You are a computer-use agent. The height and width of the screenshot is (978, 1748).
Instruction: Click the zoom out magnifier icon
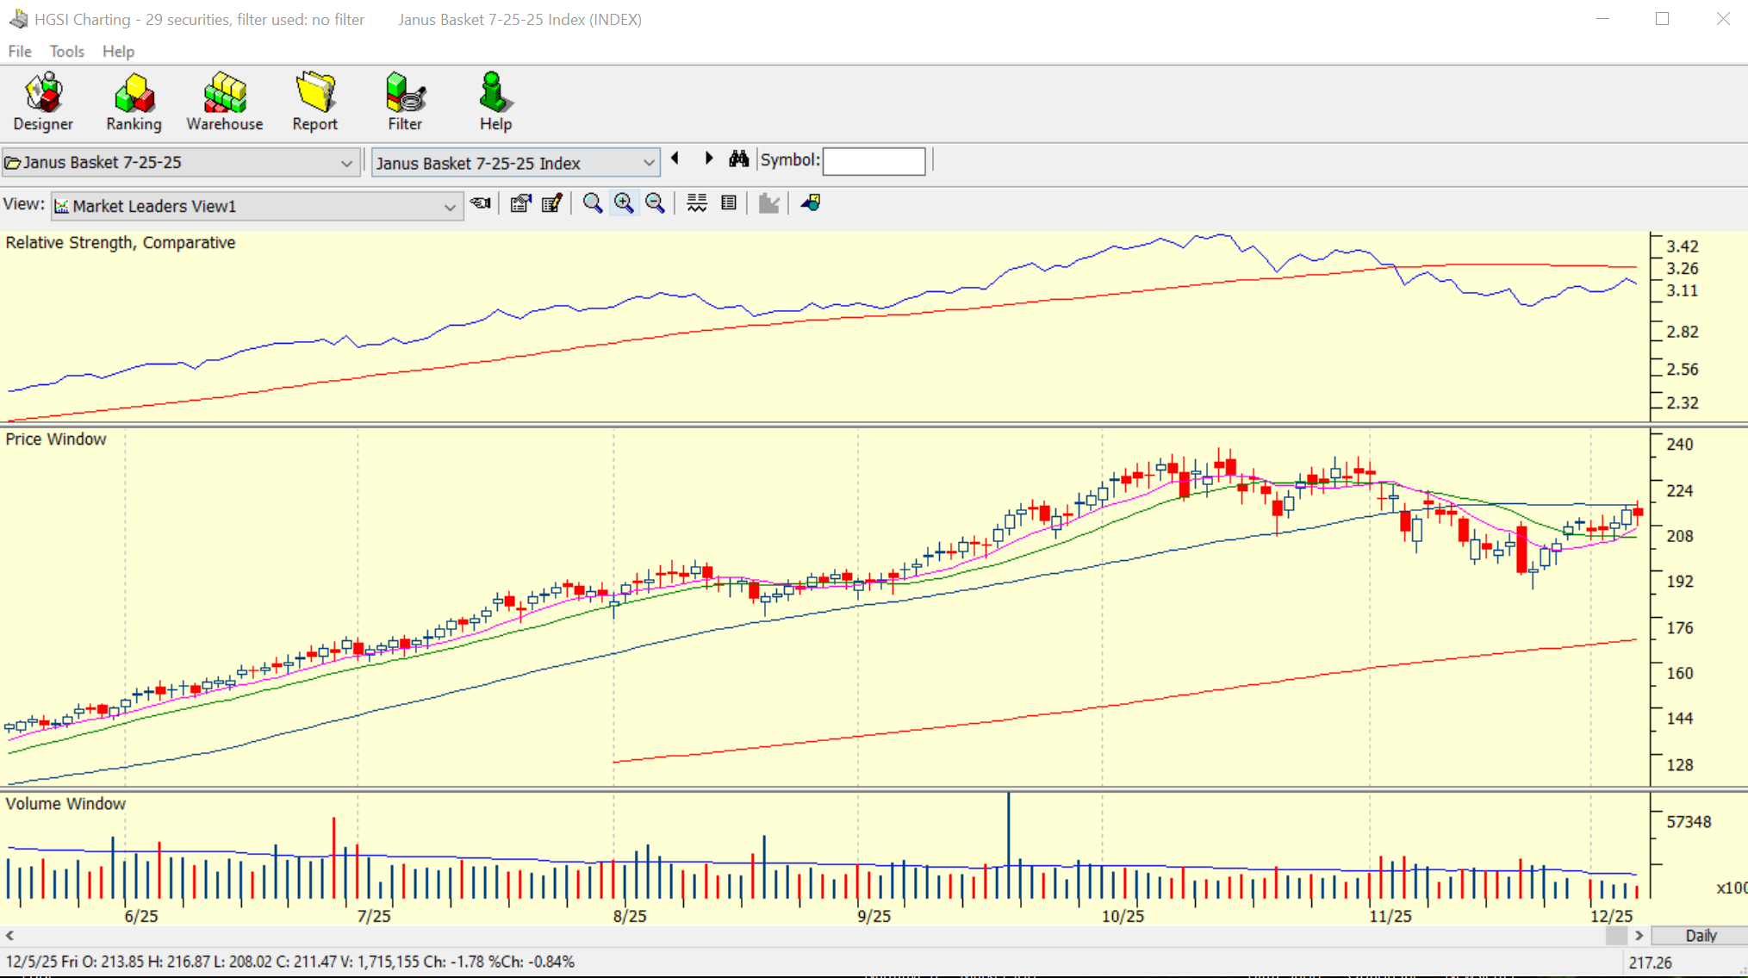(656, 203)
